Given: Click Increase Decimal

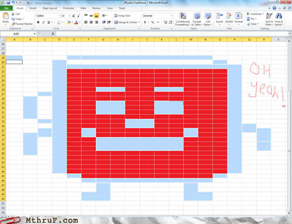Looking at the screenshot, I should (x=165, y=22).
